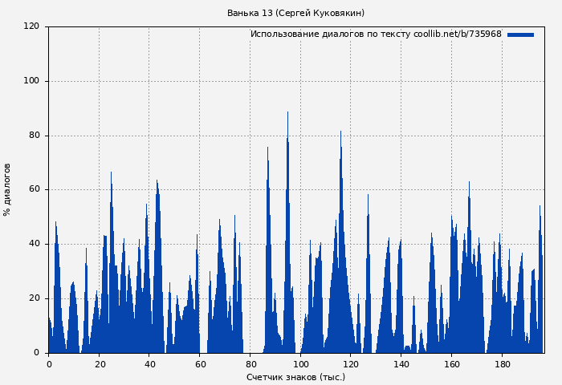Click the x-axis tick label 60
This screenshot has width=562, height=385.
[x=200, y=364]
